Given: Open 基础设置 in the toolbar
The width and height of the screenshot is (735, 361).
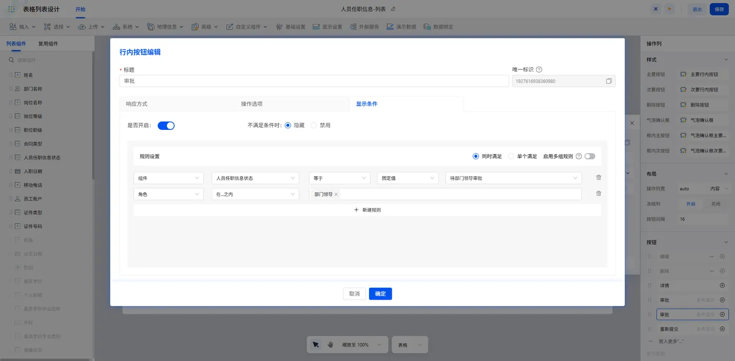Looking at the screenshot, I should click(x=290, y=27).
